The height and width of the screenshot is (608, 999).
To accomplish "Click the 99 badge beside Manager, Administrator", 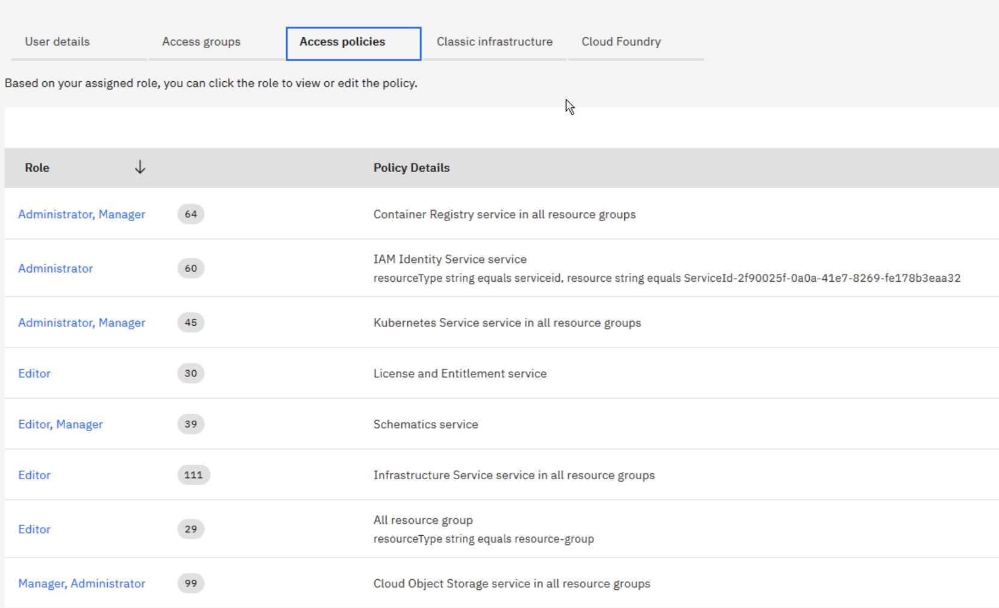I will [190, 583].
